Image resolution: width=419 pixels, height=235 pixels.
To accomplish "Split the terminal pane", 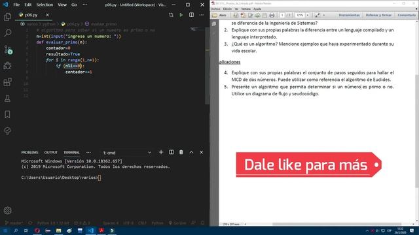I will (x=171, y=152).
